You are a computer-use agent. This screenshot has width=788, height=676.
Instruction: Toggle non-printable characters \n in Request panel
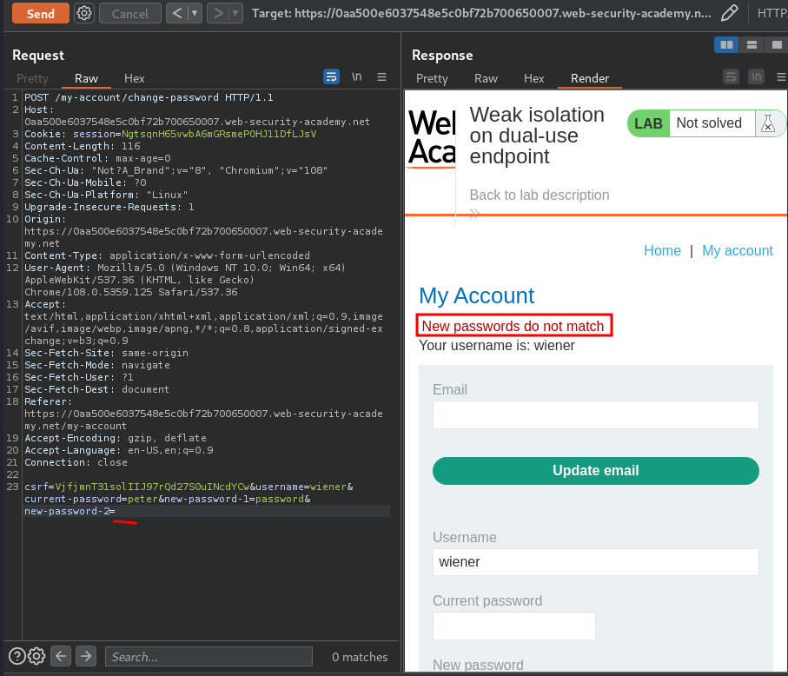[356, 77]
